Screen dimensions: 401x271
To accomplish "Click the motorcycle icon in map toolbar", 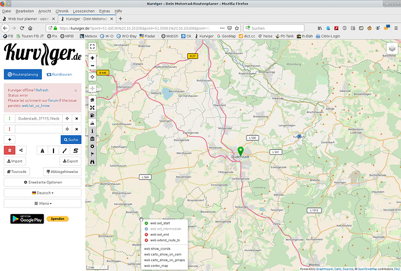I will pos(92,100).
